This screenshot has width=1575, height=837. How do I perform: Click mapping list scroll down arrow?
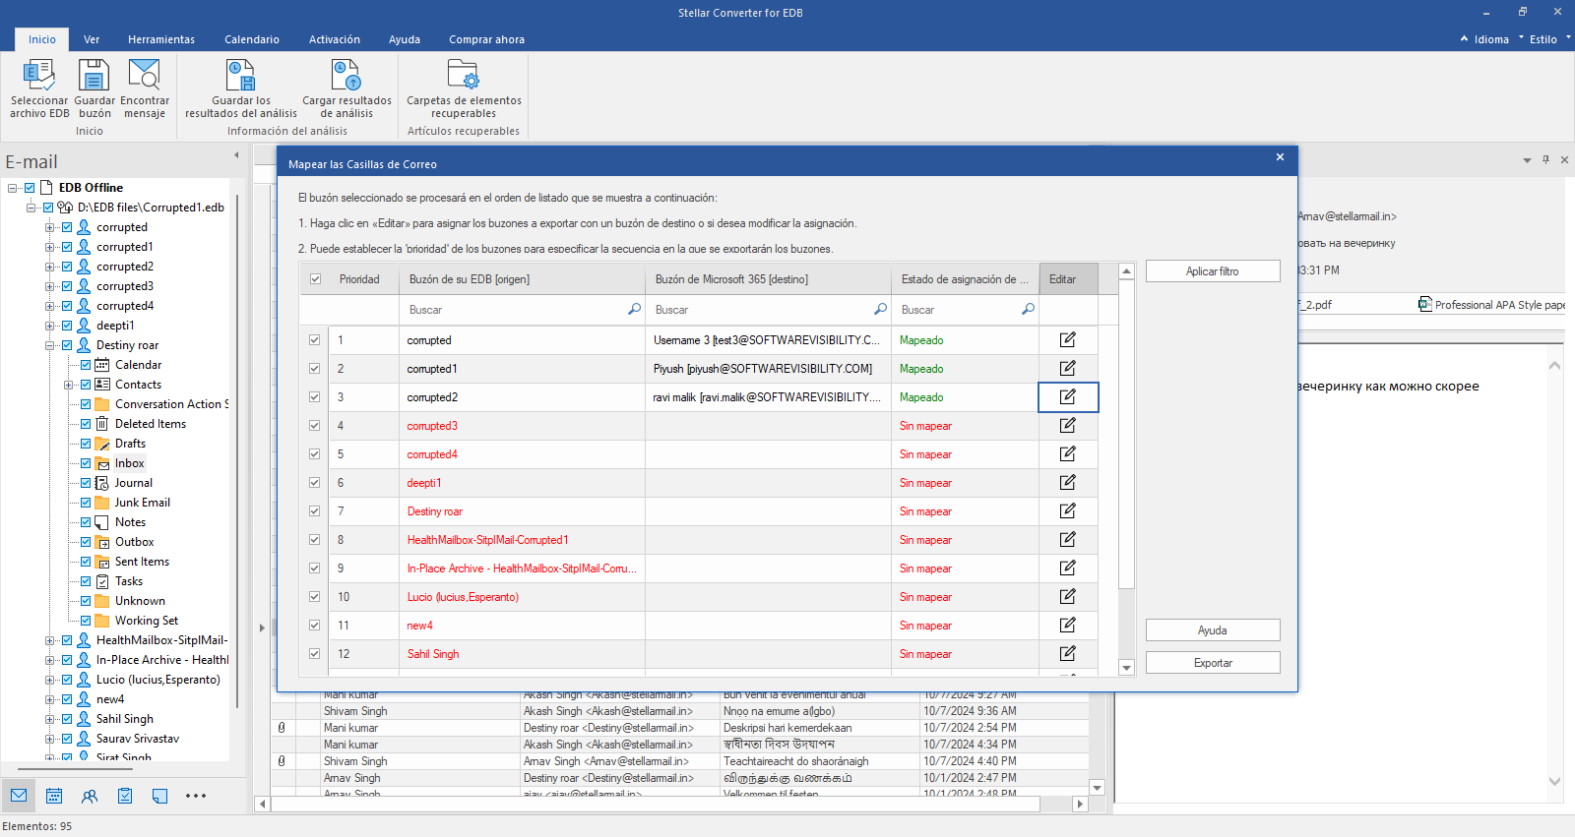[1127, 668]
